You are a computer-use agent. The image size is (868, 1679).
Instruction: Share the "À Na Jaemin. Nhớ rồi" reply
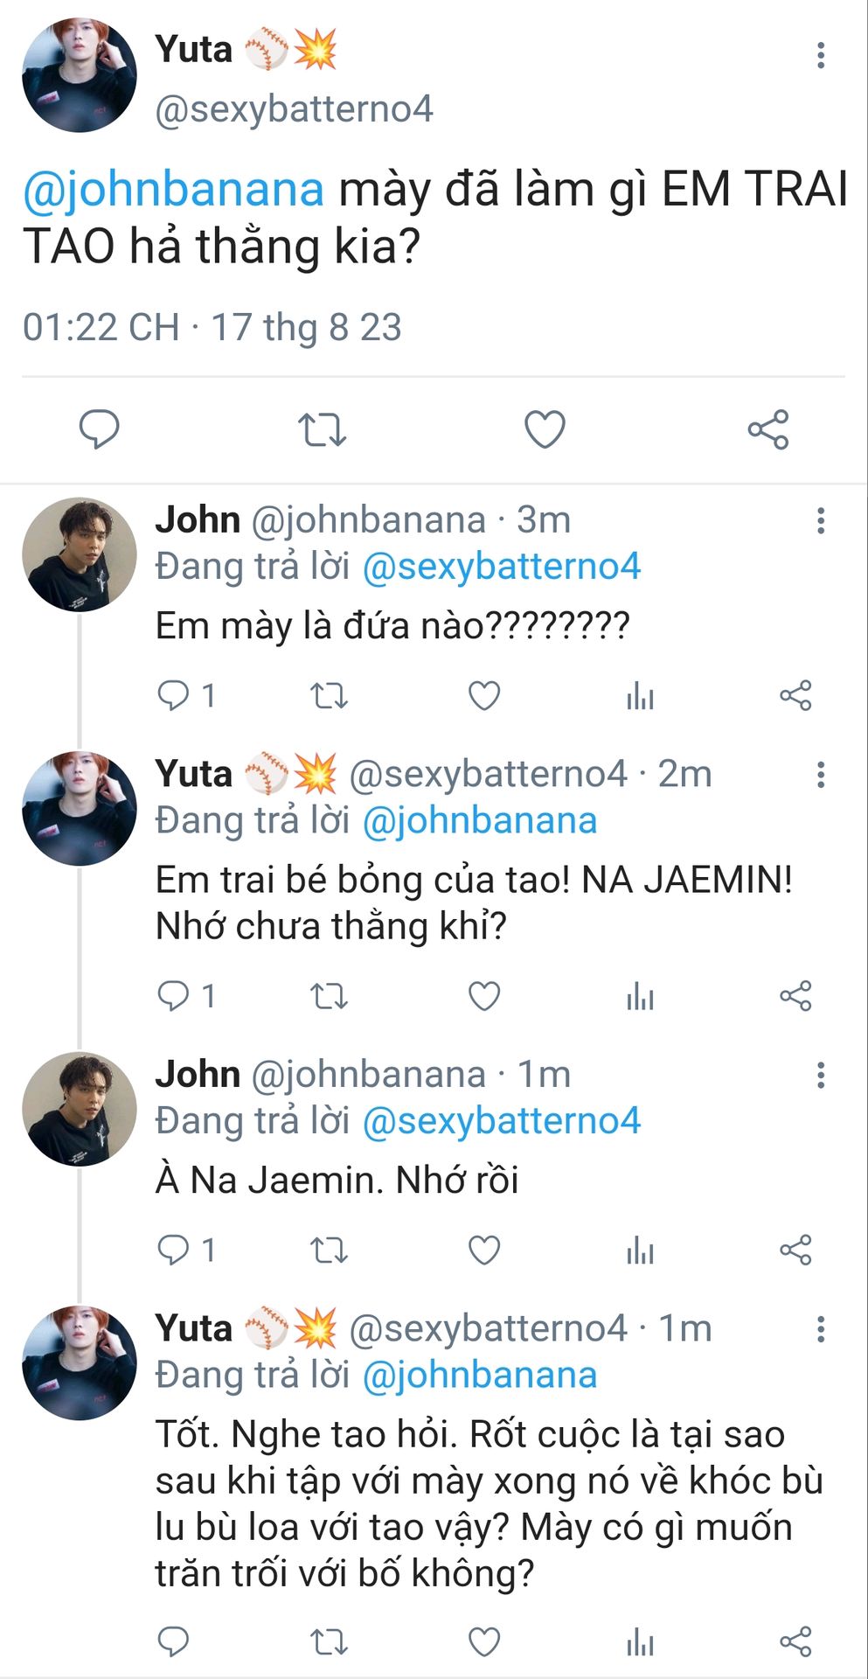pos(795,1251)
